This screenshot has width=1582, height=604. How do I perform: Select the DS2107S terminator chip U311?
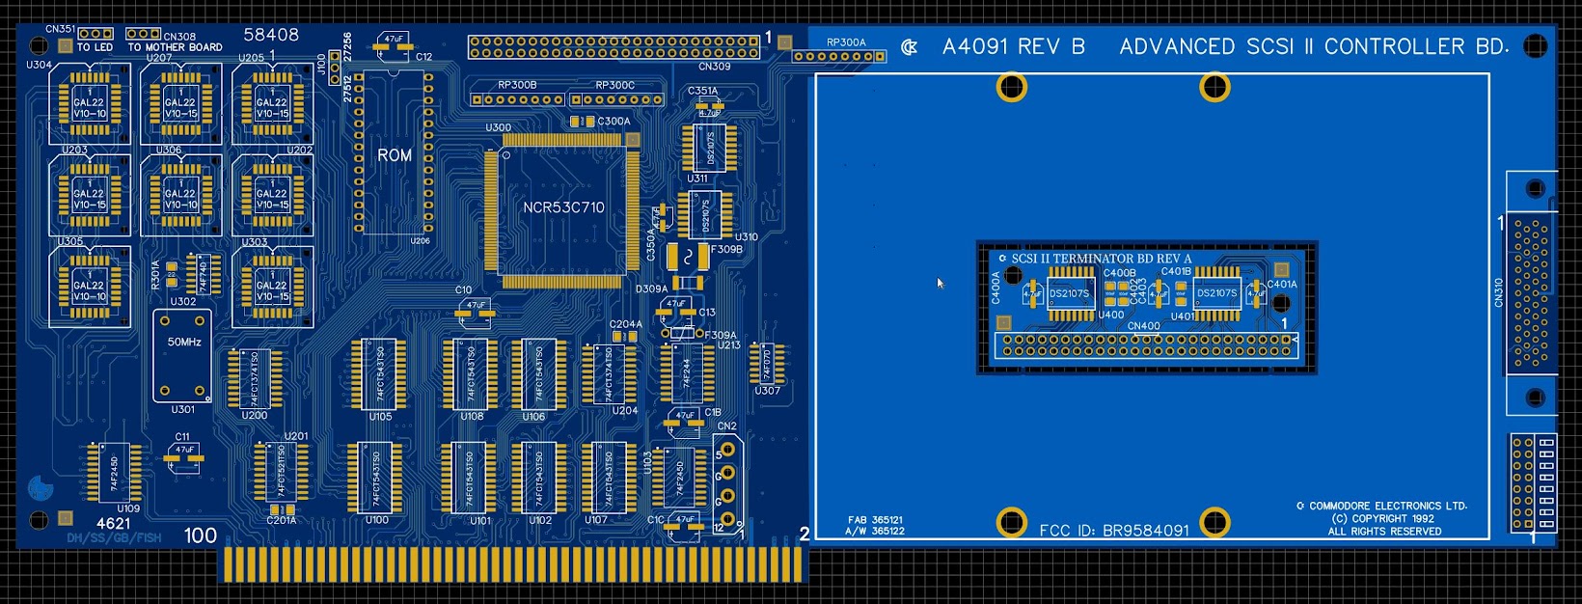click(x=710, y=149)
